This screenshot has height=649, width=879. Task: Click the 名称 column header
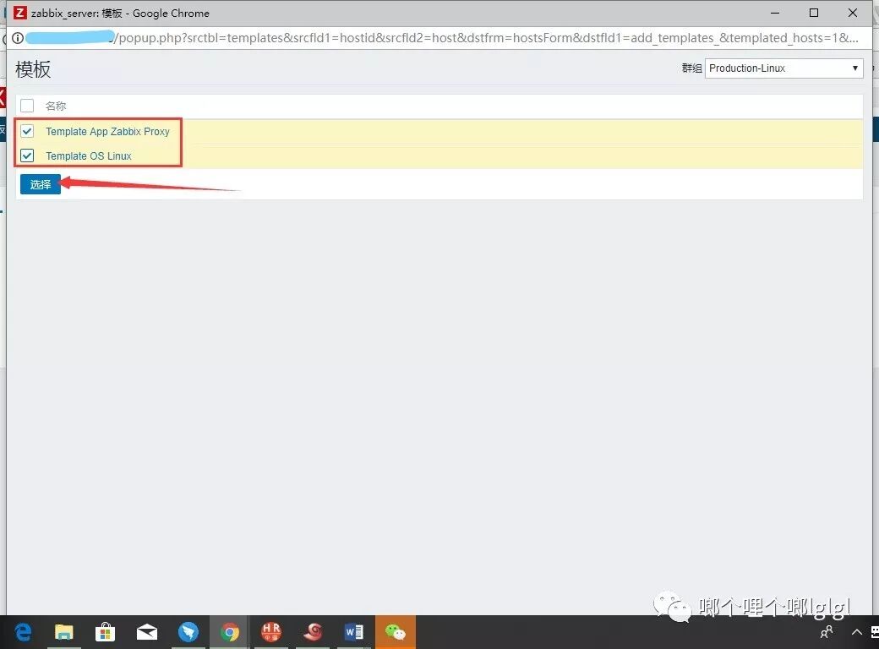click(56, 106)
